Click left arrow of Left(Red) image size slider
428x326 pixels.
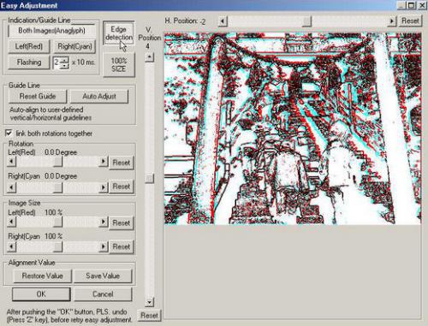[x=11, y=222]
